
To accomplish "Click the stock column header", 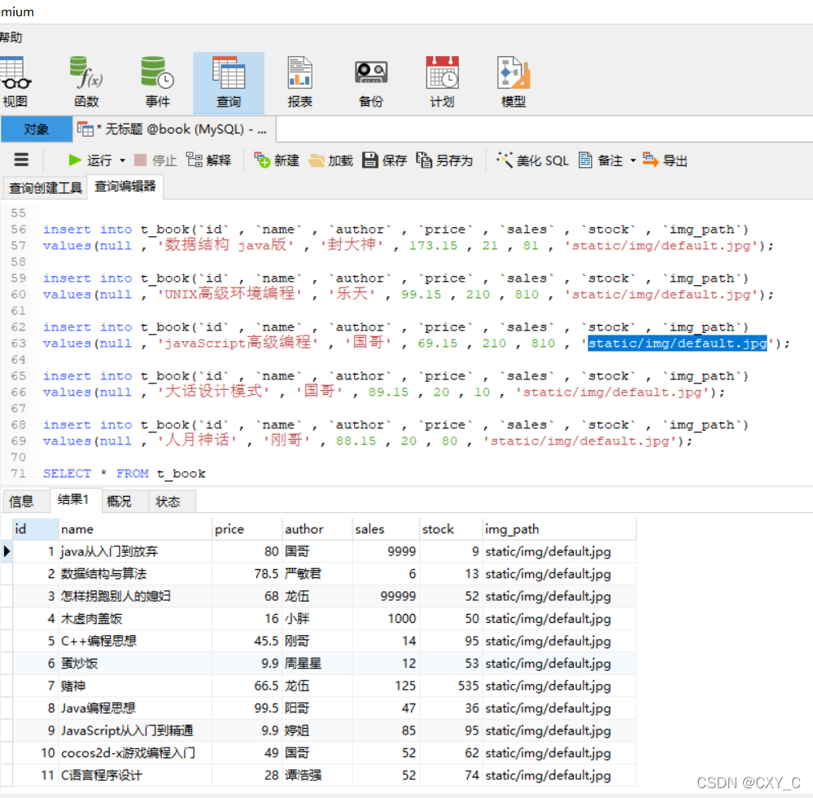I will pos(450,528).
